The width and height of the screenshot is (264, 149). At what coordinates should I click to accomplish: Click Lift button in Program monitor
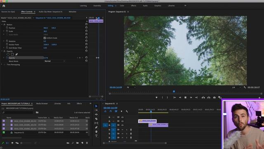203,98
